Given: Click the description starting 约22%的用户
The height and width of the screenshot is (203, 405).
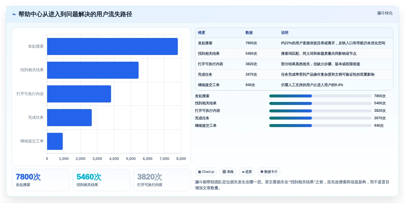Looking at the screenshot, I should pos(333,43).
